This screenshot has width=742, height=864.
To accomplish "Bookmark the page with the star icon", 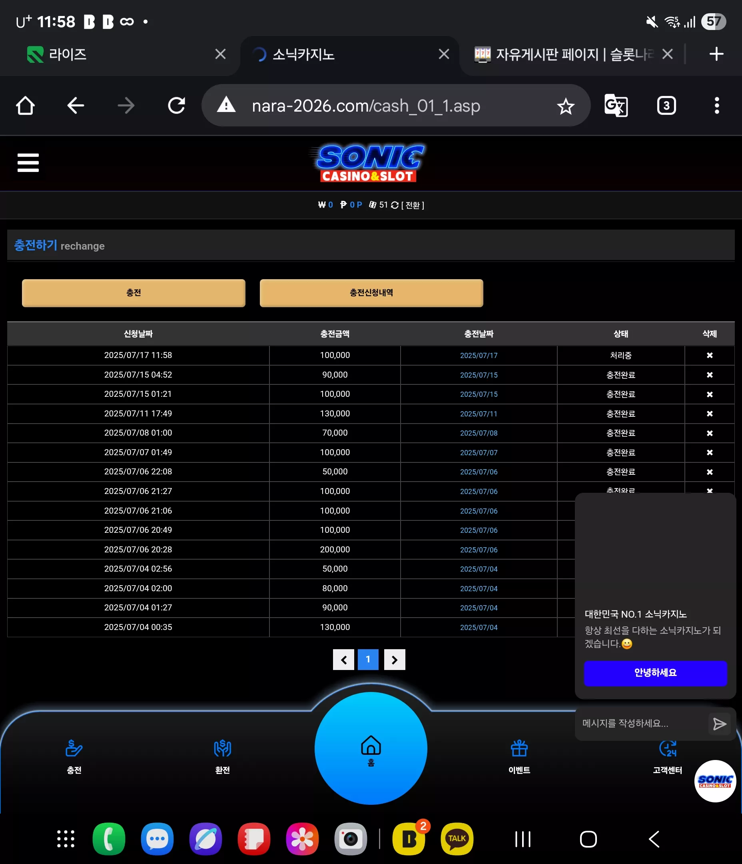I will (566, 106).
